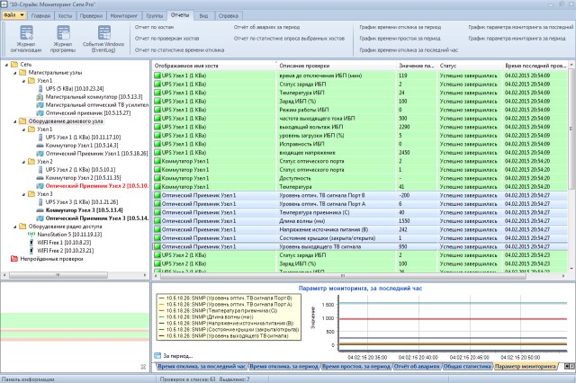Viewport: 576px width, 383px height.
Task: Sort by Статус column header
Action: tap(469, 66)
